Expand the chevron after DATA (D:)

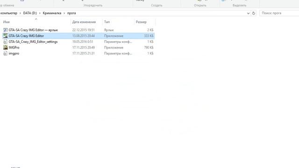pos(40,13)
